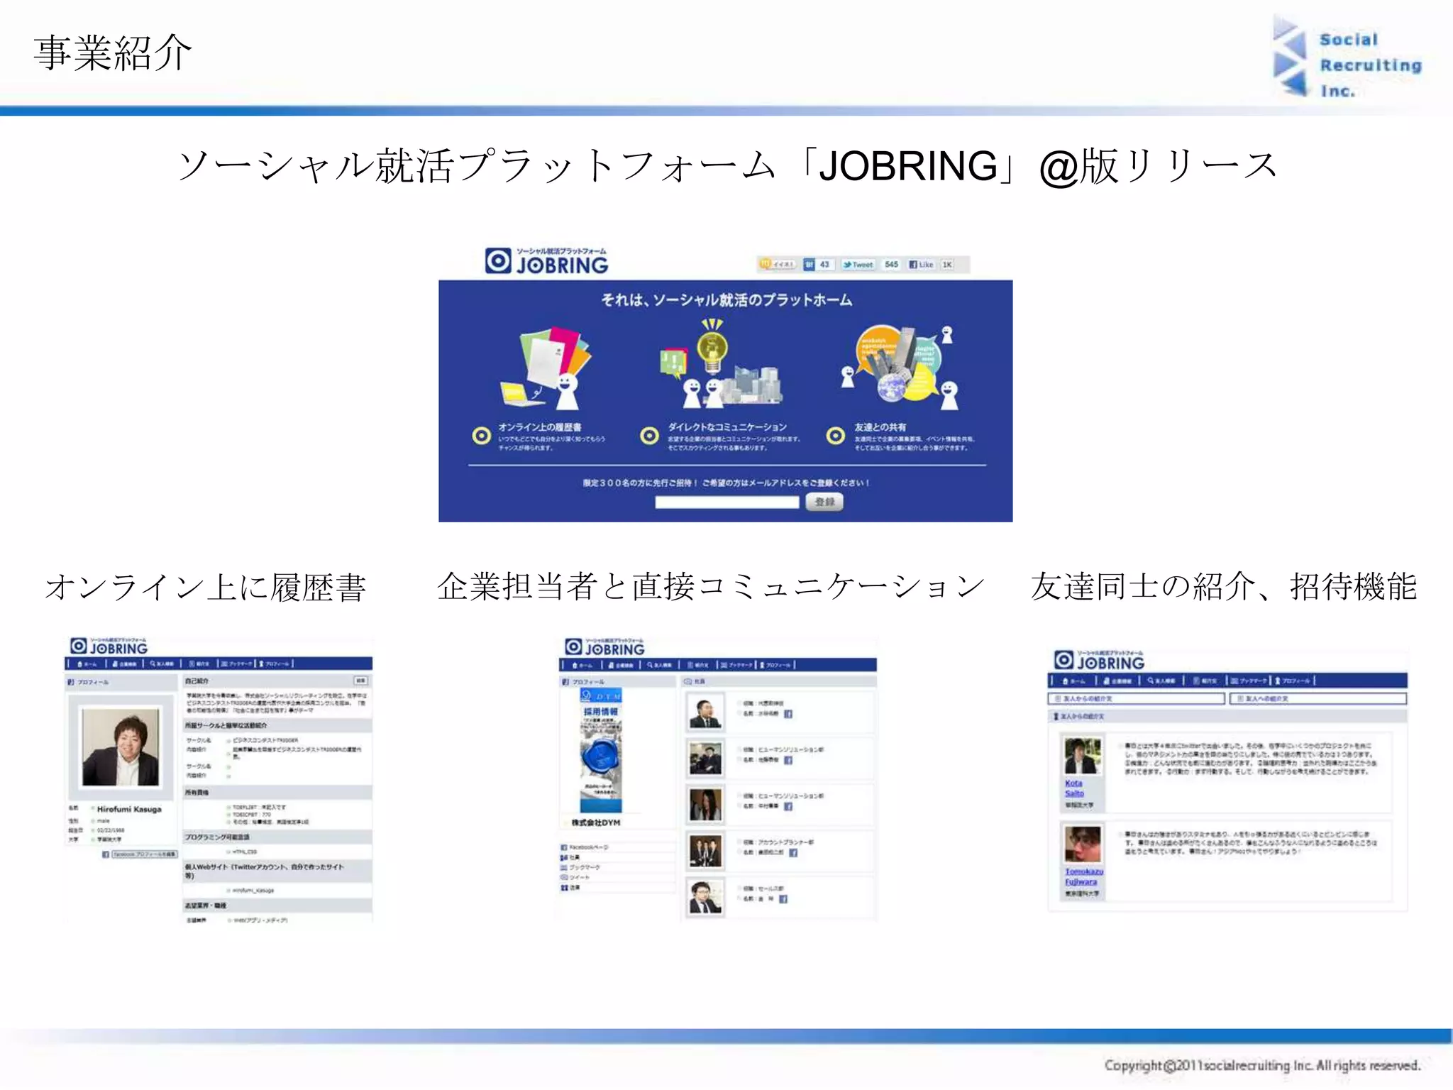The height and width of the screenshot is (1090, 1453).
Task: Click JOBRING logo in company page screenshot
Action: click(x=605, y=647)
